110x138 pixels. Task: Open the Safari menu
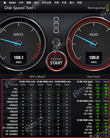click(x=12, y=3)
